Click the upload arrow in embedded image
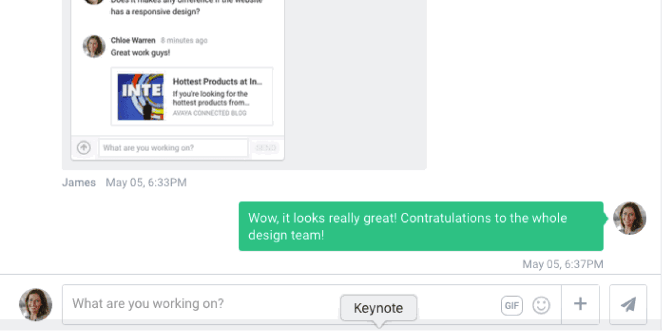This screenshot has height=331, width=662. pos(84,148)
